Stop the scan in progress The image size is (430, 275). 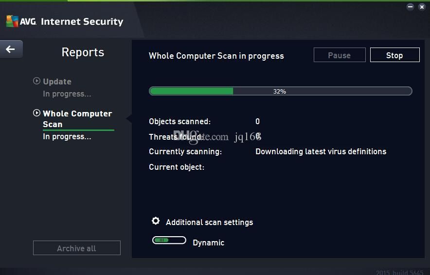[394, 55]
